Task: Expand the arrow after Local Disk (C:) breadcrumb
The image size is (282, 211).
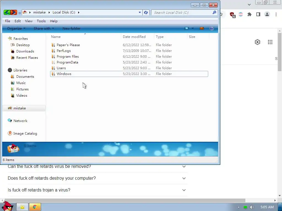Action: click(78, 13)
